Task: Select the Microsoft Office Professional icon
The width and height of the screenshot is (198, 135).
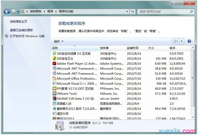Action: (x=54, y=79)
